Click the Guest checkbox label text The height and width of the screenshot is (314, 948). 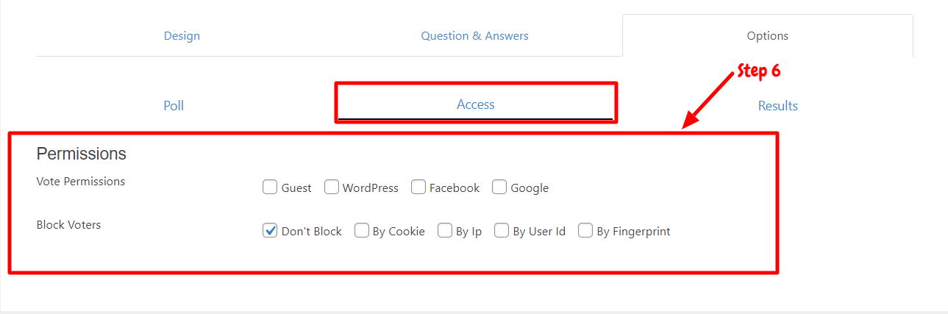tap(296, 188)
